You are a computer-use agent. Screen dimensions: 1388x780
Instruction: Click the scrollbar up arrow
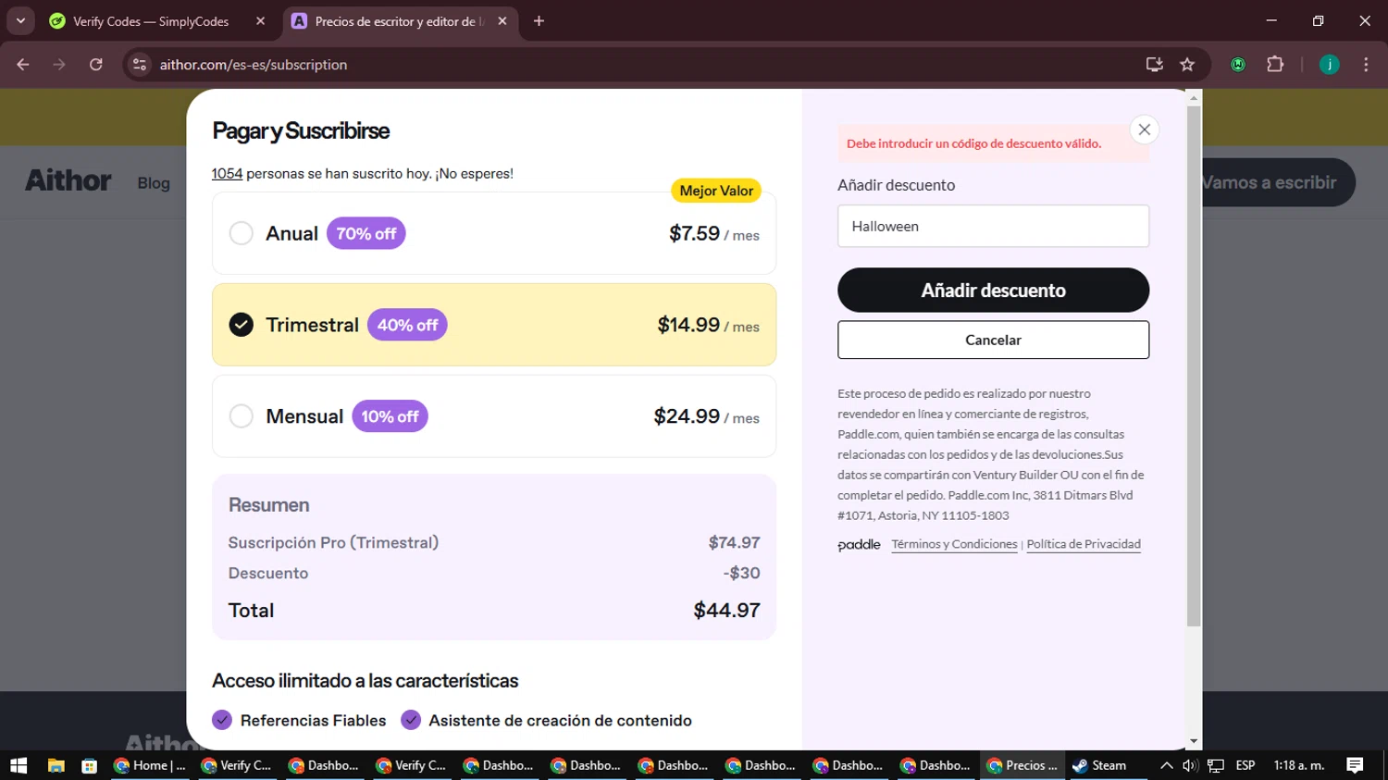pyautogui.click(x=1194, y=97)
